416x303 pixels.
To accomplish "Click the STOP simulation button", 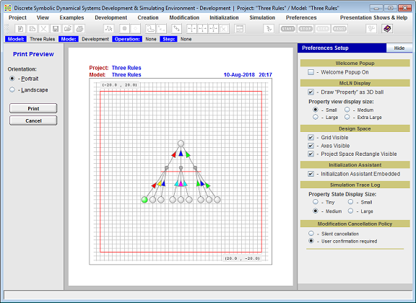I will coord(305,29).
